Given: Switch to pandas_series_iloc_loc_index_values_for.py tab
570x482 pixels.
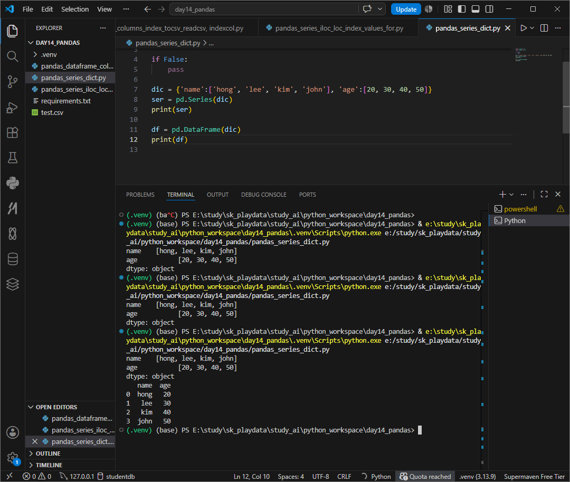Looking at the screenshot, I should [339, 28].
